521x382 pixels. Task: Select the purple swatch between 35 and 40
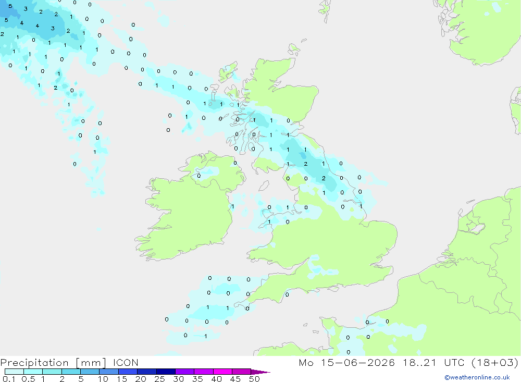click(x=203, y=372)
